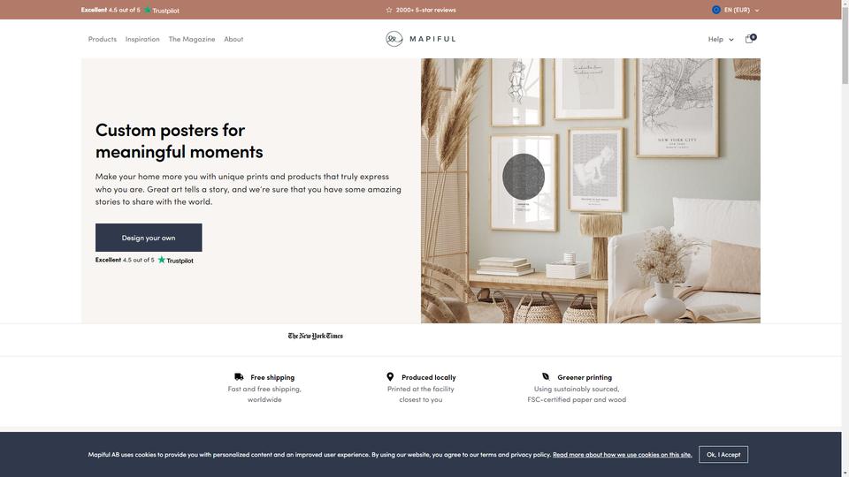Click the Greener printing leaf icon
The image size is (849, 477).
[546, 376]
